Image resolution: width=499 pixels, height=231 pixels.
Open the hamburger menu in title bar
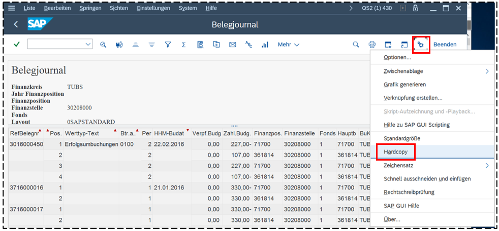point(12,8)
